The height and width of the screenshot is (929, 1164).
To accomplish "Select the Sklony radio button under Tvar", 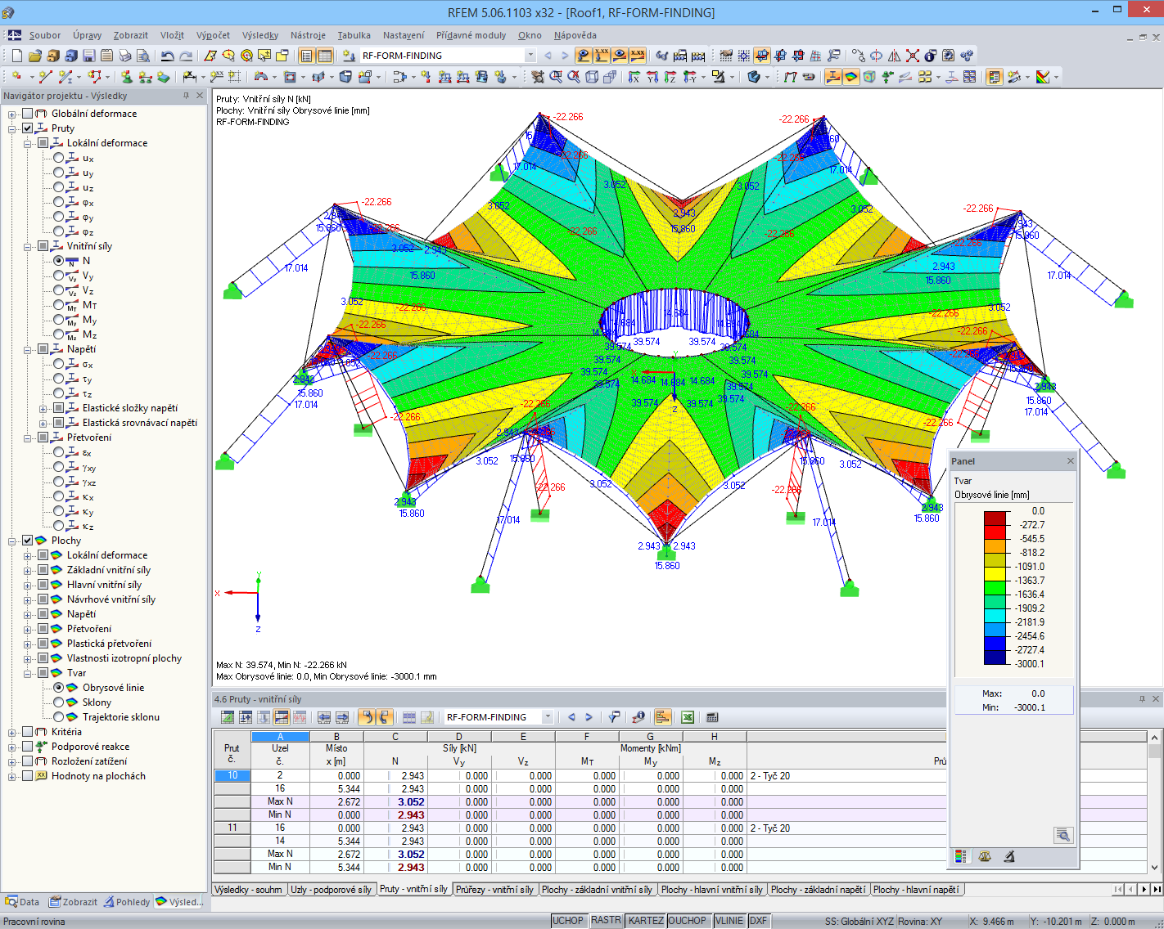I will (x=60, y=702).
